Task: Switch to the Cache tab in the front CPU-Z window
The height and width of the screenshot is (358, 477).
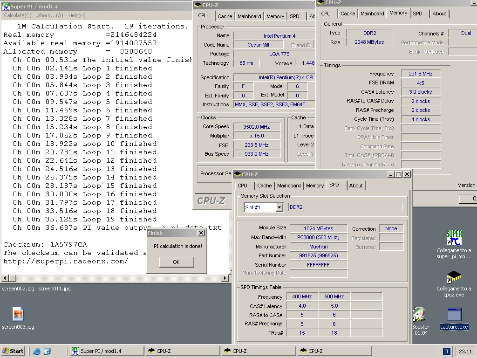Action: (x=265, y=186)
